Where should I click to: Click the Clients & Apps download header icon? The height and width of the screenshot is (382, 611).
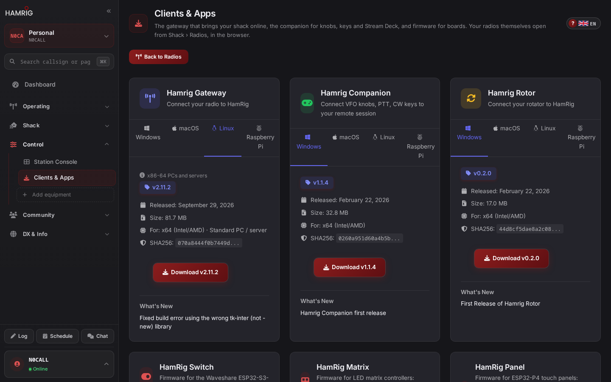point(138,23)
